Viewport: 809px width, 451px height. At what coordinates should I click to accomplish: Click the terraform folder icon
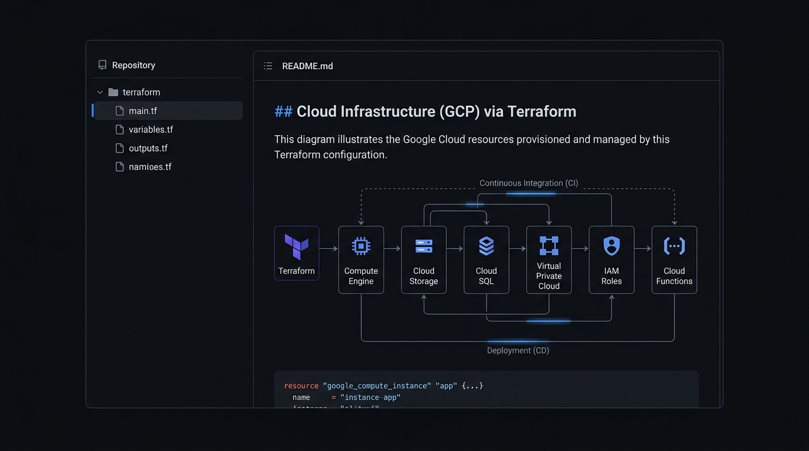(113, 92)
